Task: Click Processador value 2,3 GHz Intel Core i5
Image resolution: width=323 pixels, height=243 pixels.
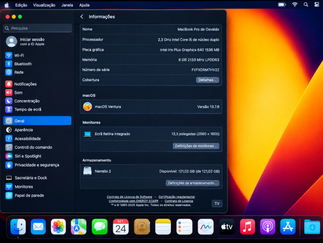Action: tap(189, 39)
